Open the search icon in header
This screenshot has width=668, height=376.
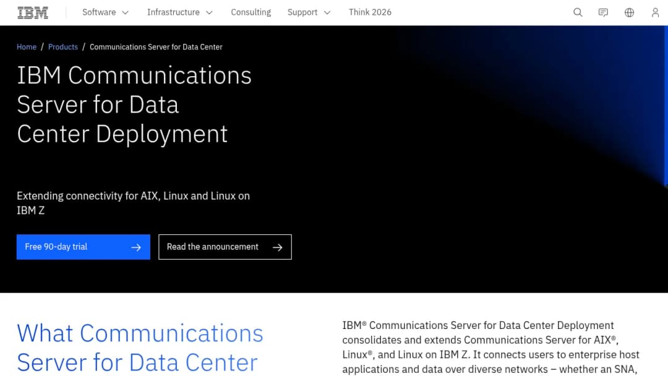pos(578,12)
